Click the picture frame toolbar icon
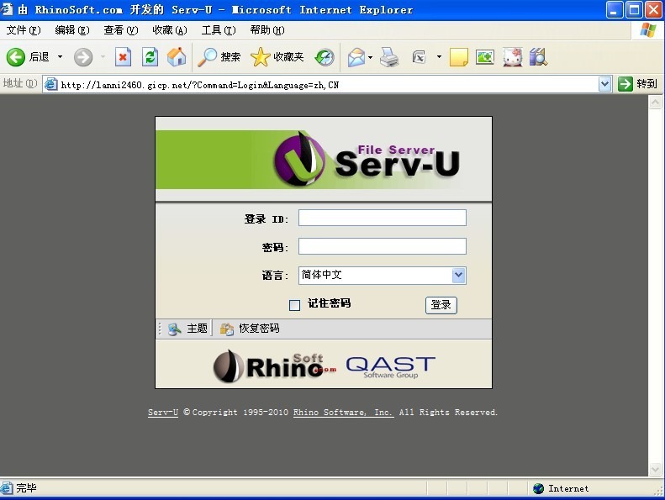Viewport: 665px width, 500px height. (485, 57)
